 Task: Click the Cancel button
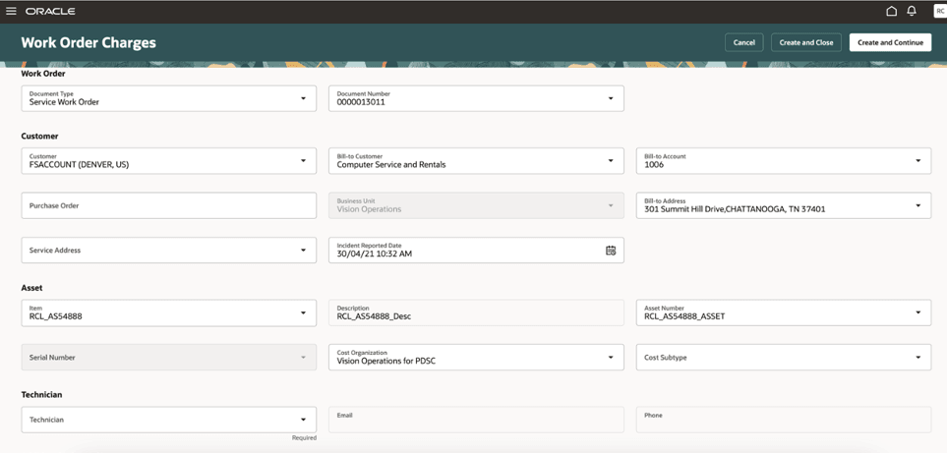click(x=744, y=42)
